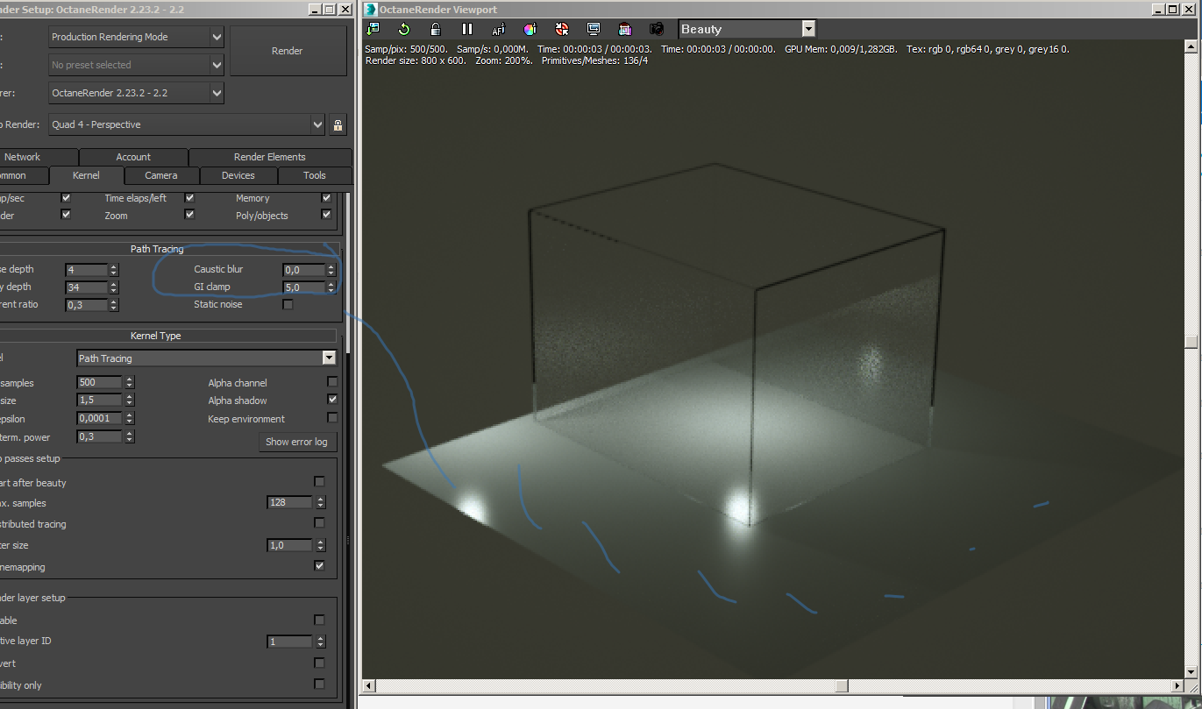Open the Beauty render pass dropdown

[x=807, y=29]
